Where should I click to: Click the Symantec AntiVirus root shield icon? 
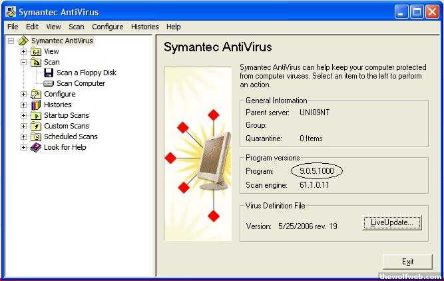point(23,41)
